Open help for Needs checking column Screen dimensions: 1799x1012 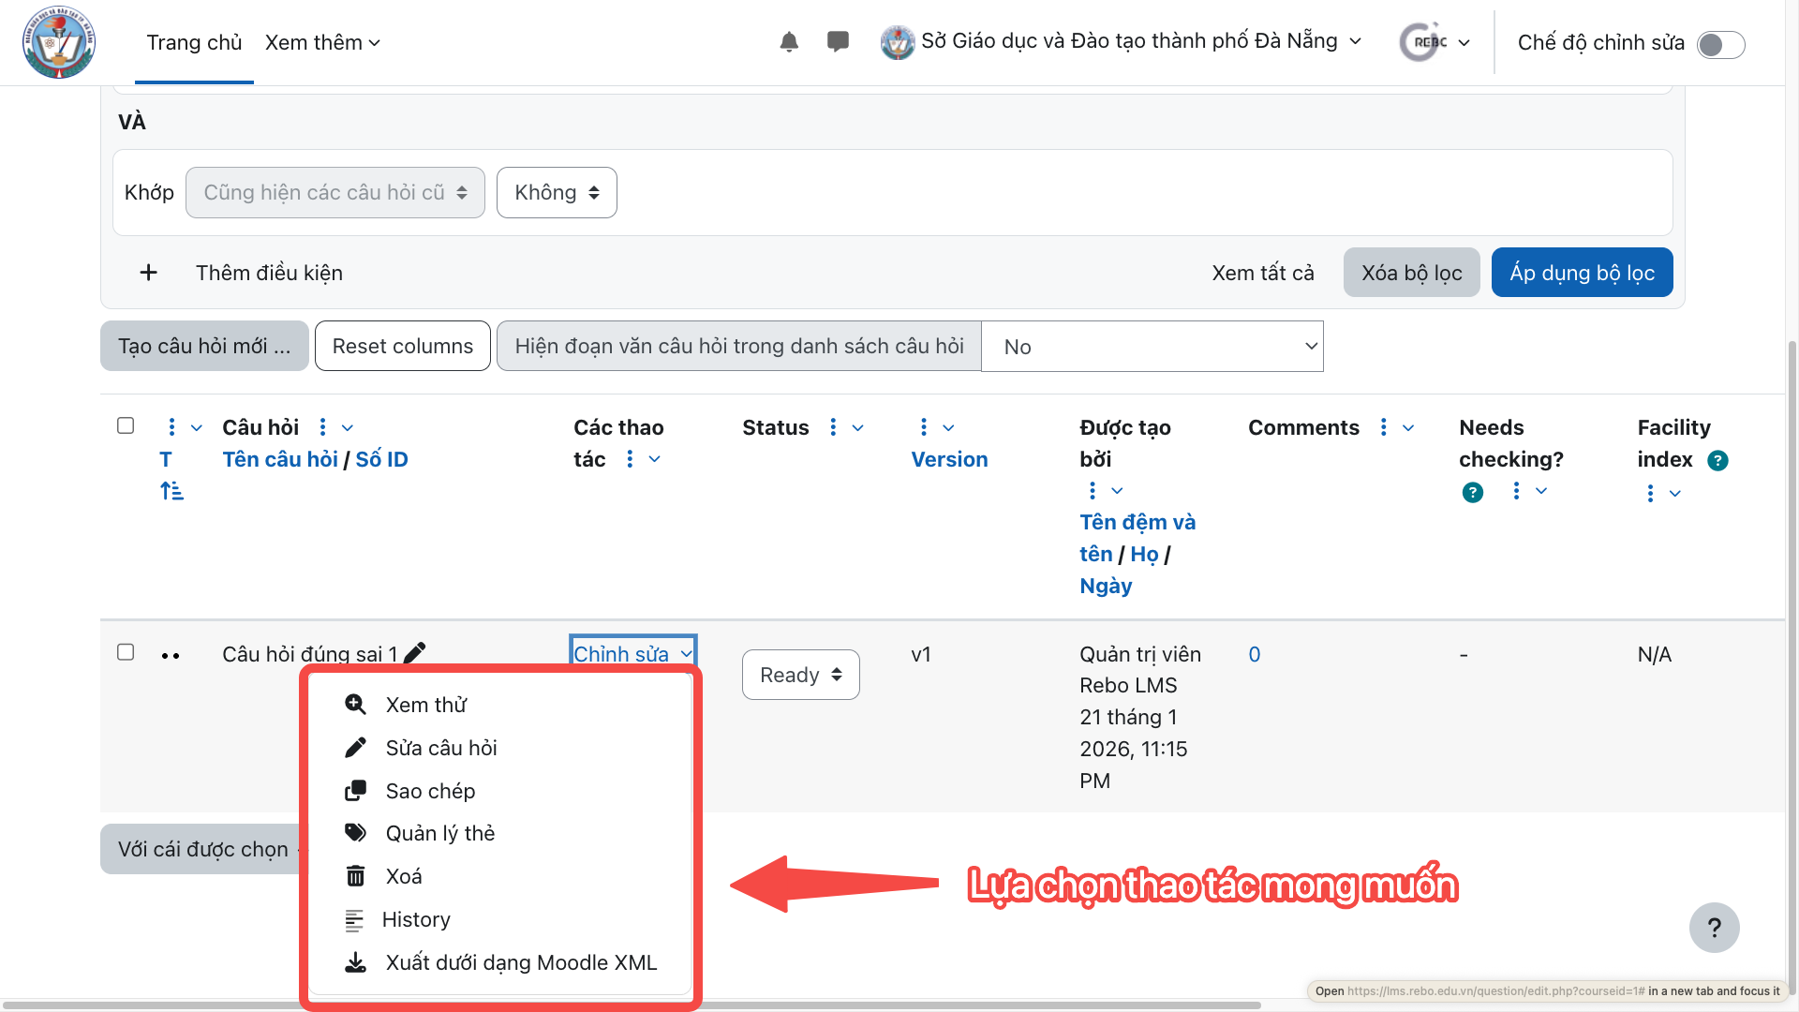click(1473, 493)
